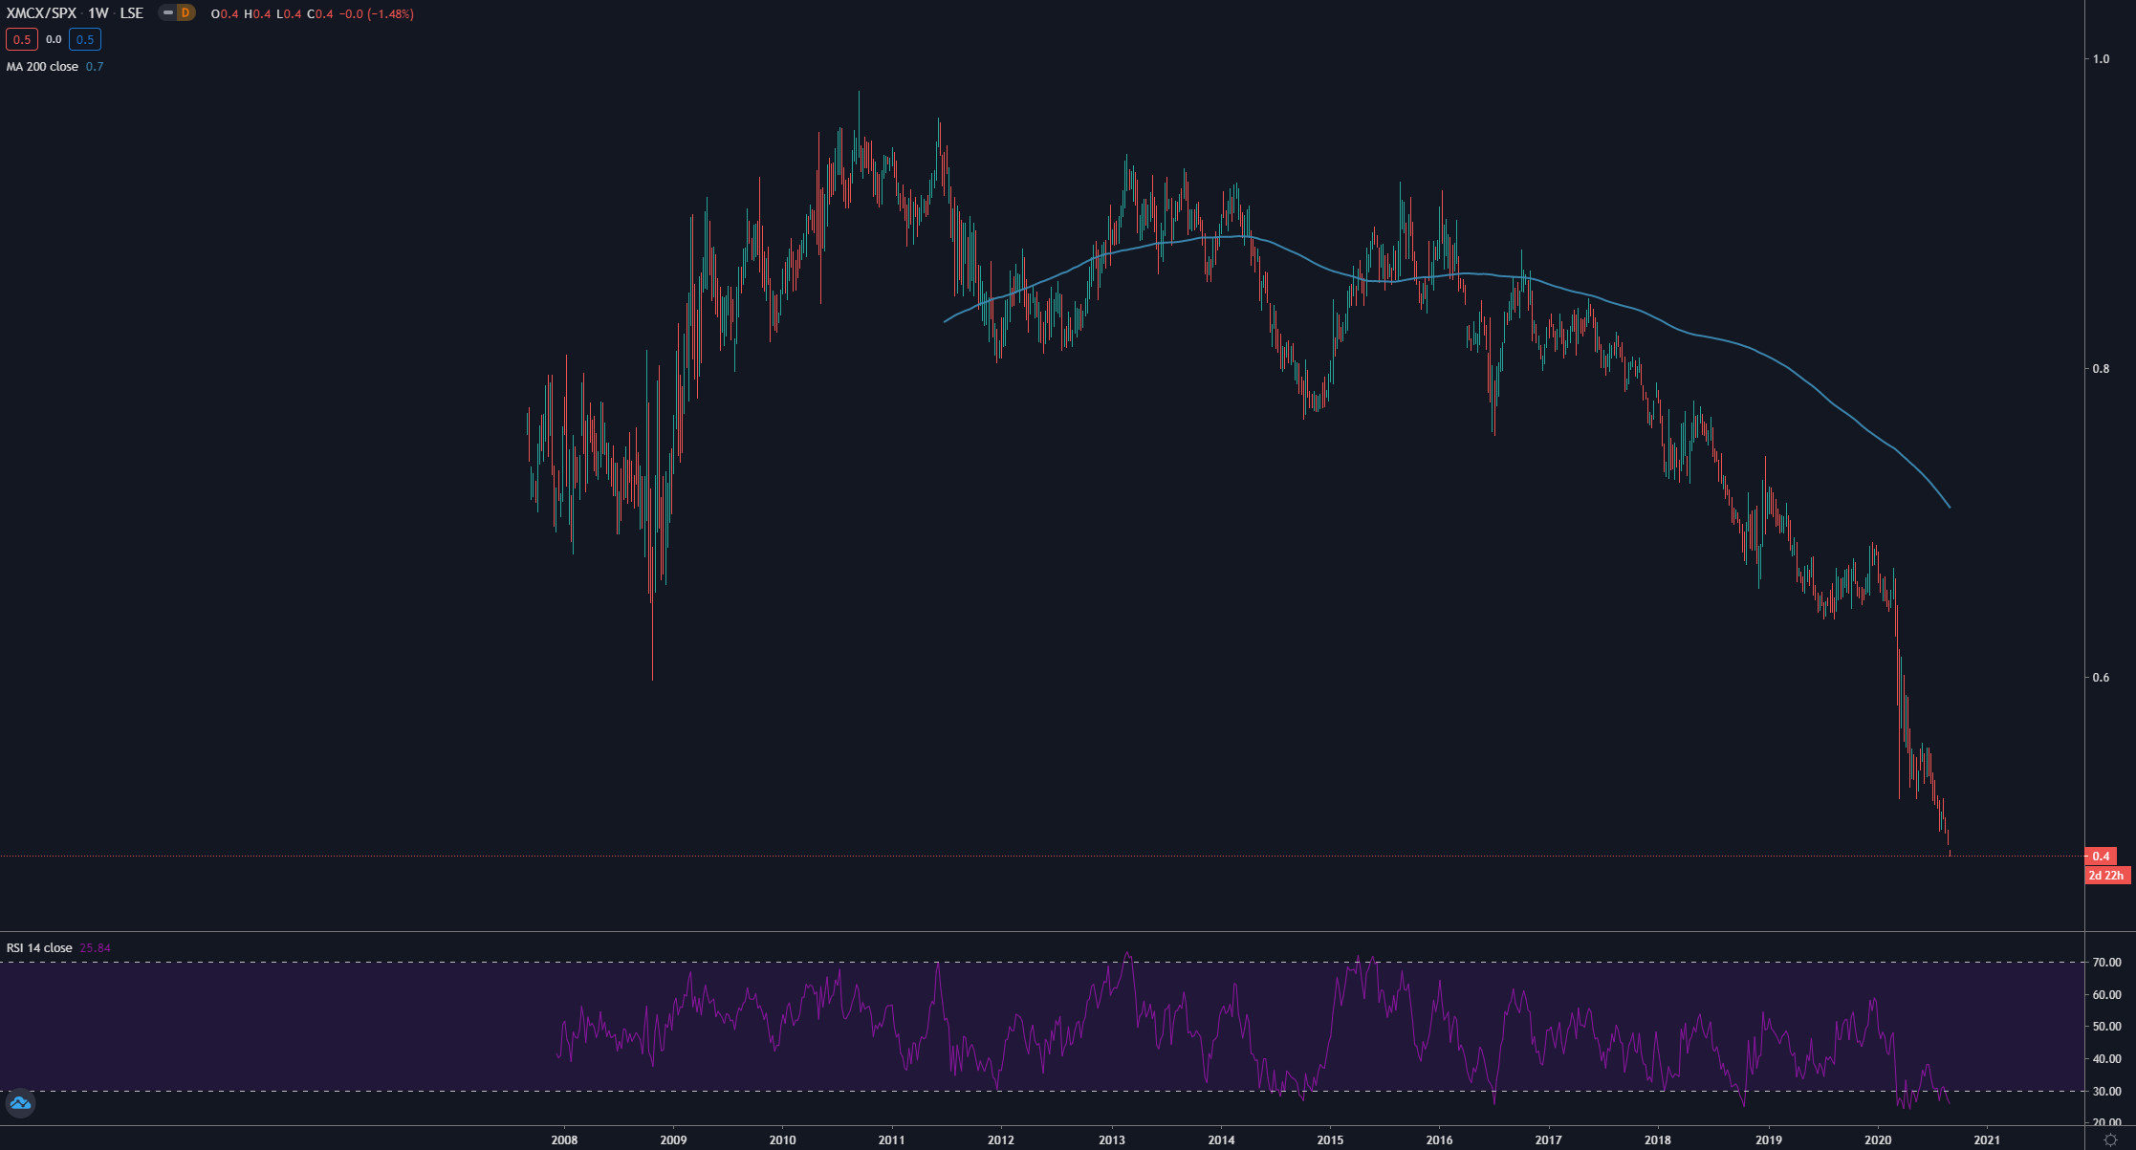Click the RSI value 25.84 in legend

pyautogui.click(x=95, y=948)
